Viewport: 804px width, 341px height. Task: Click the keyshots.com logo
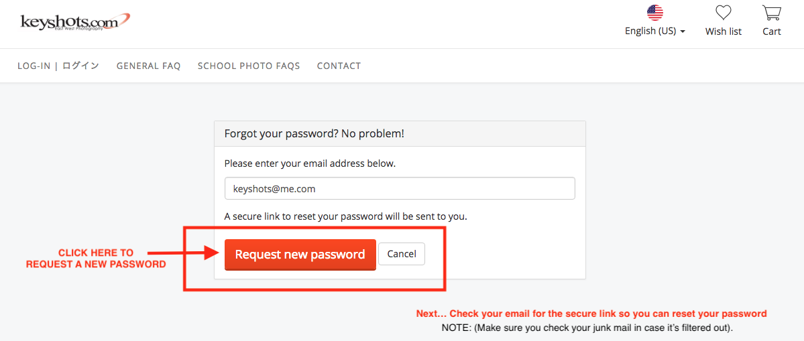(75, 21)
